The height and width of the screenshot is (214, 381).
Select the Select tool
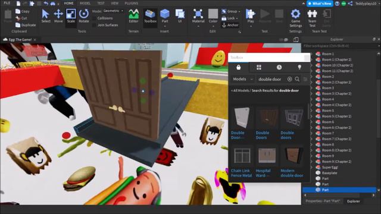[x=46, y=16]
